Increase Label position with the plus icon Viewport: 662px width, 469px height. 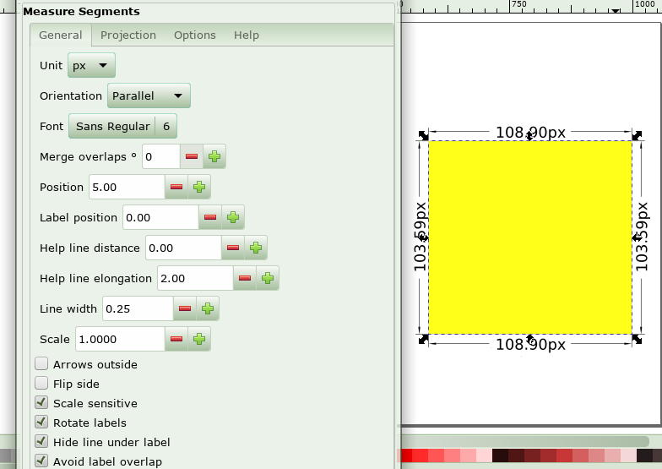point(233,217)
